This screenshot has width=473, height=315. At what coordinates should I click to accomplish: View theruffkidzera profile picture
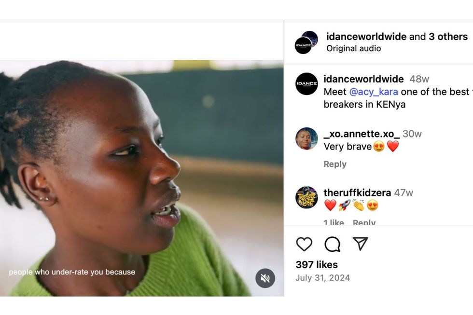click(306, 197)
